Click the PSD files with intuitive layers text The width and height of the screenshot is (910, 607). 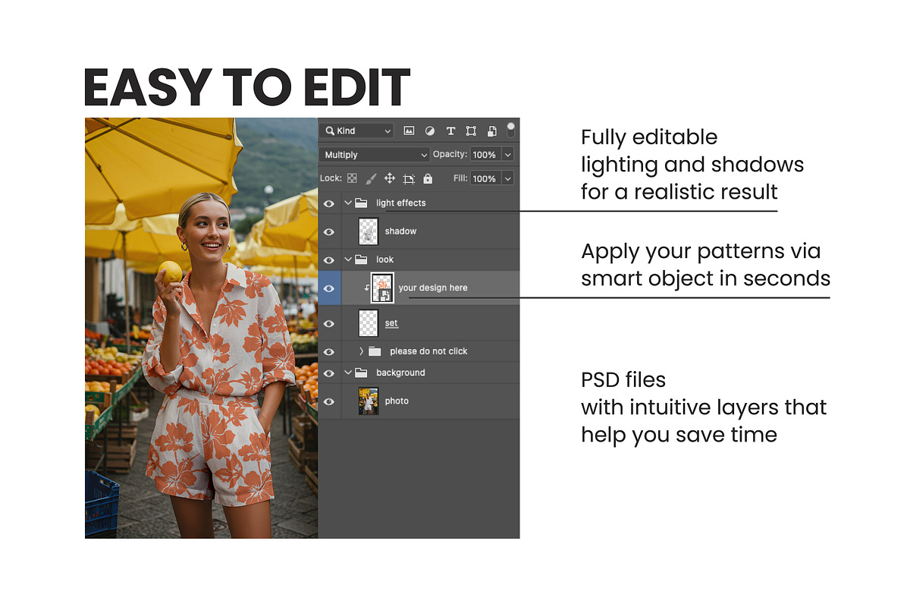[x=704, y=407]
